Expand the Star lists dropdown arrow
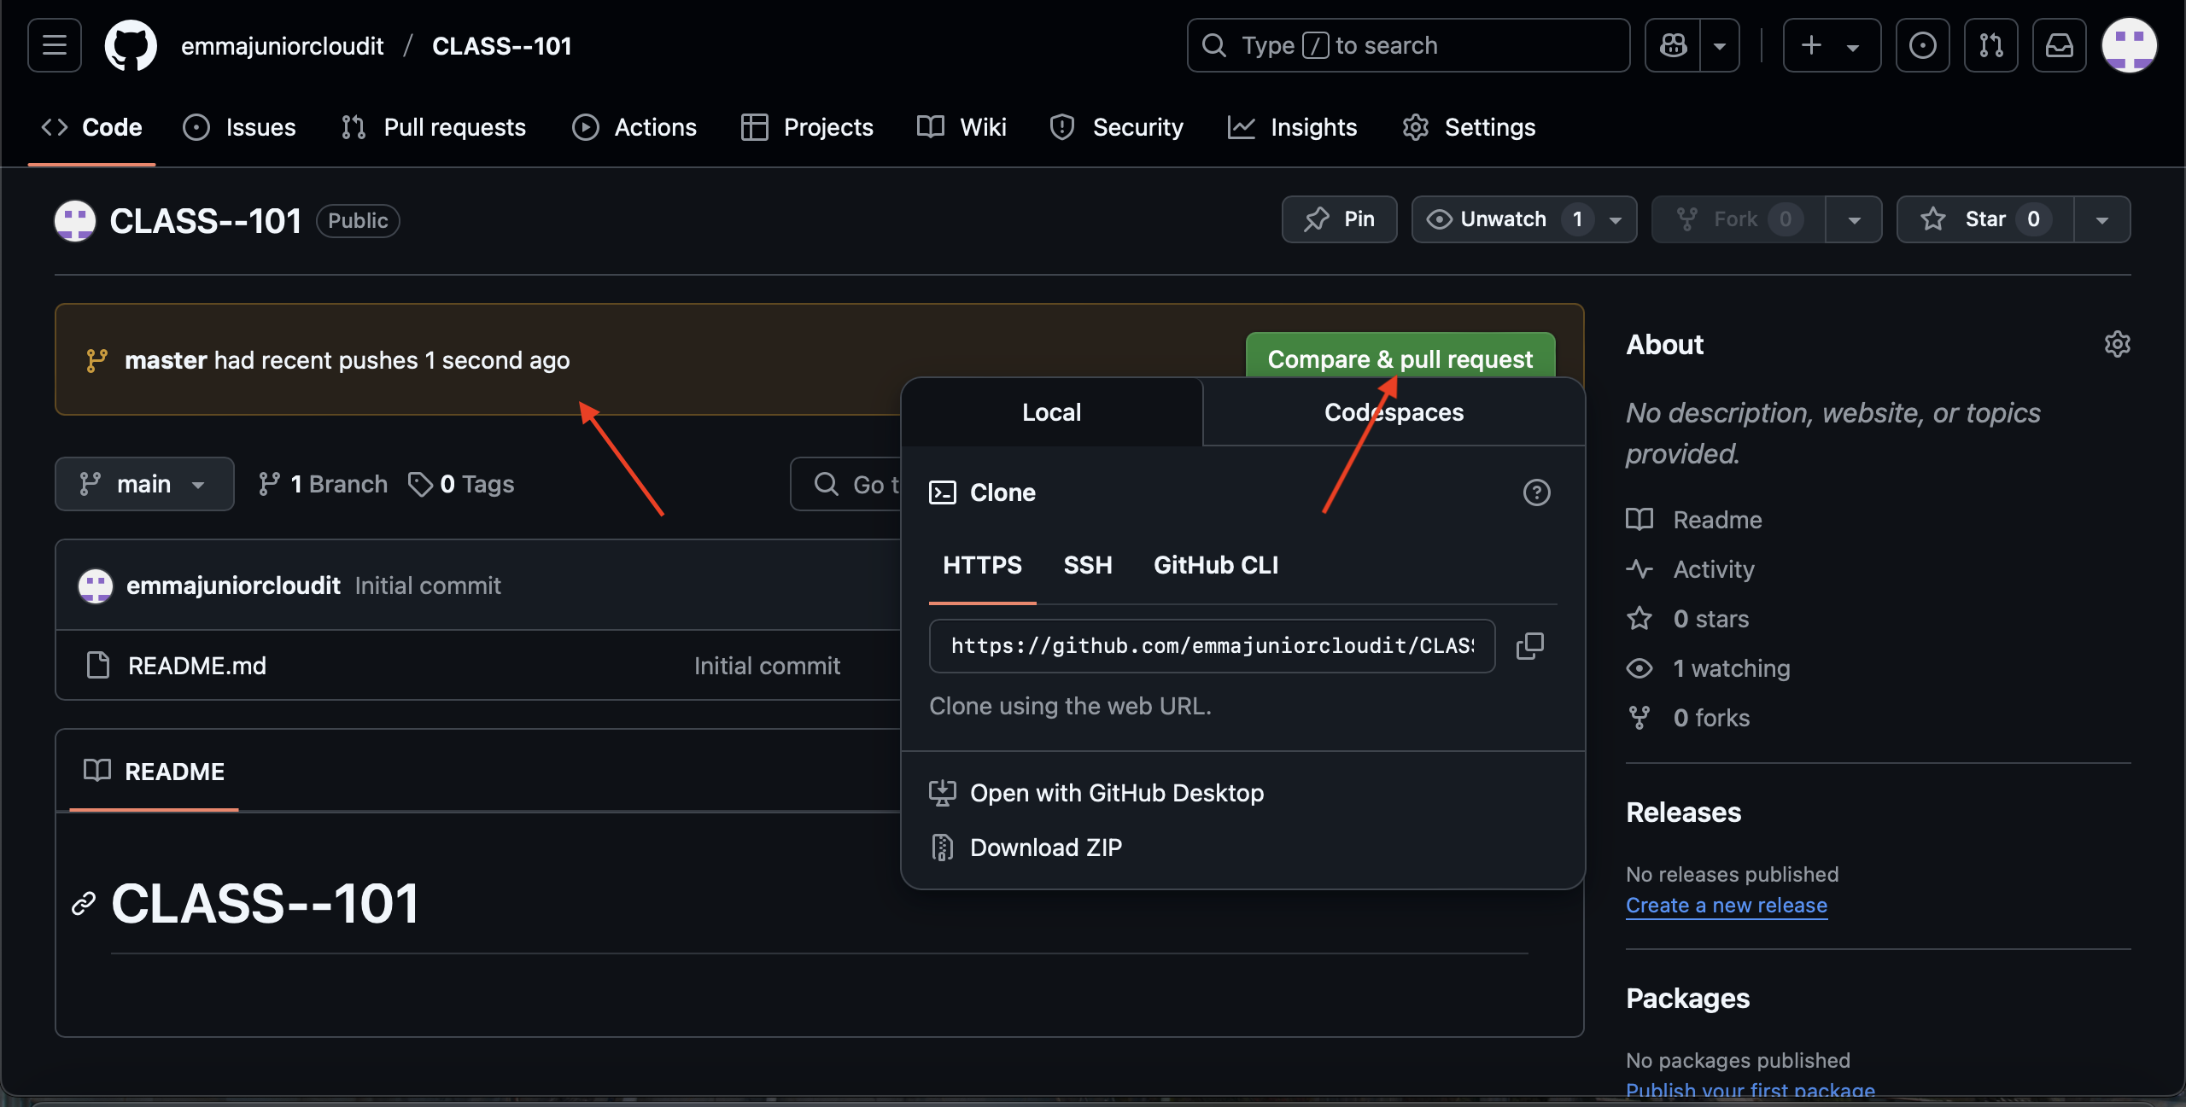The image size is (2186, 1107). point(2101,219)
